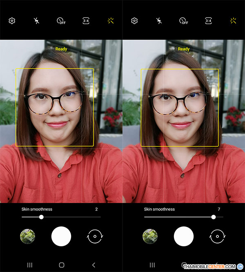
Task: Open gallery thumbnail in left screen
Action: point(27,236)
